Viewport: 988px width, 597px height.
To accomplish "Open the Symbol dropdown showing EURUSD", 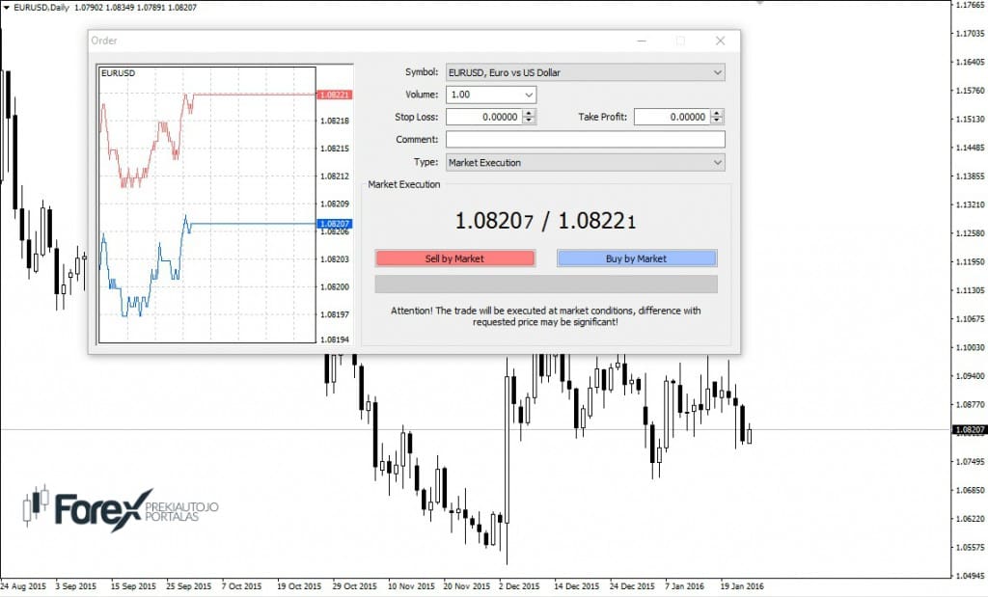I will pyautogui.click(x=586, y=72).
